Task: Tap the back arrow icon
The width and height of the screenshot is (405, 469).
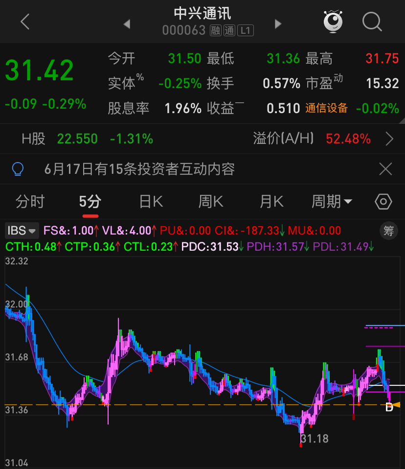Action: pyautogui.click(x=25, y=22)
